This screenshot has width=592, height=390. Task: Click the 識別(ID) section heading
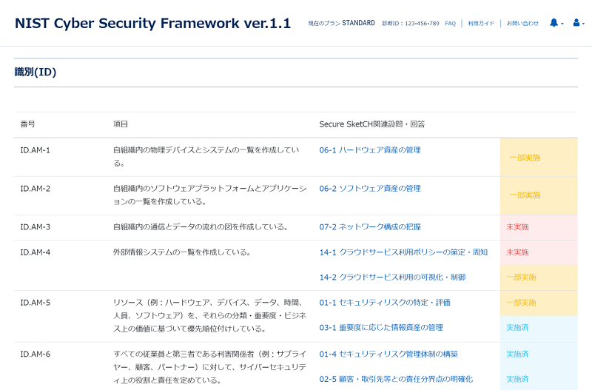35,72
